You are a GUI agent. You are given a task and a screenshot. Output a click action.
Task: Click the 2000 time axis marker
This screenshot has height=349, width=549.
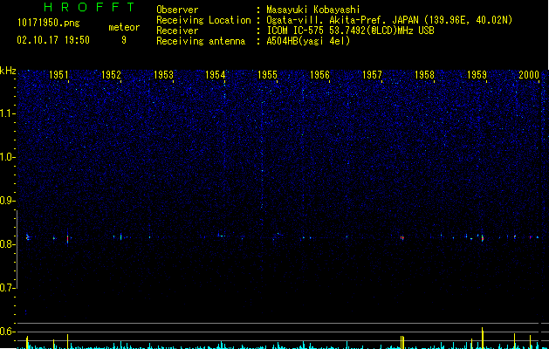[x=529, y=75]
